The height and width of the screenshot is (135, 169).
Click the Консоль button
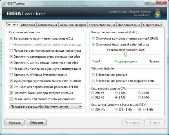[15, 123]
